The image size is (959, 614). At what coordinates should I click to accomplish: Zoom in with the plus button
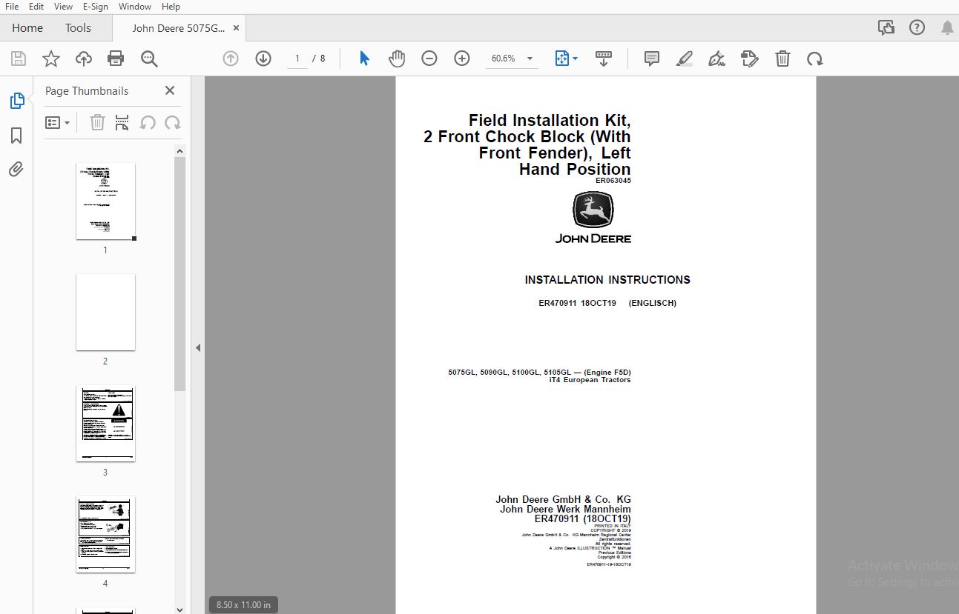(462, 59)
